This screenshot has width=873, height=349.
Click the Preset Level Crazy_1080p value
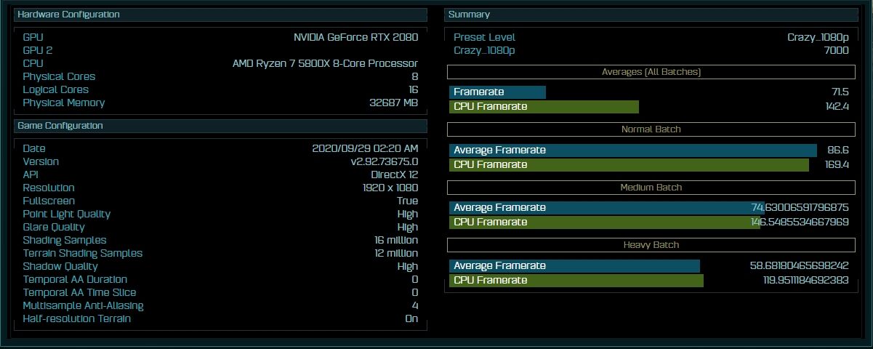coord(817,37)
